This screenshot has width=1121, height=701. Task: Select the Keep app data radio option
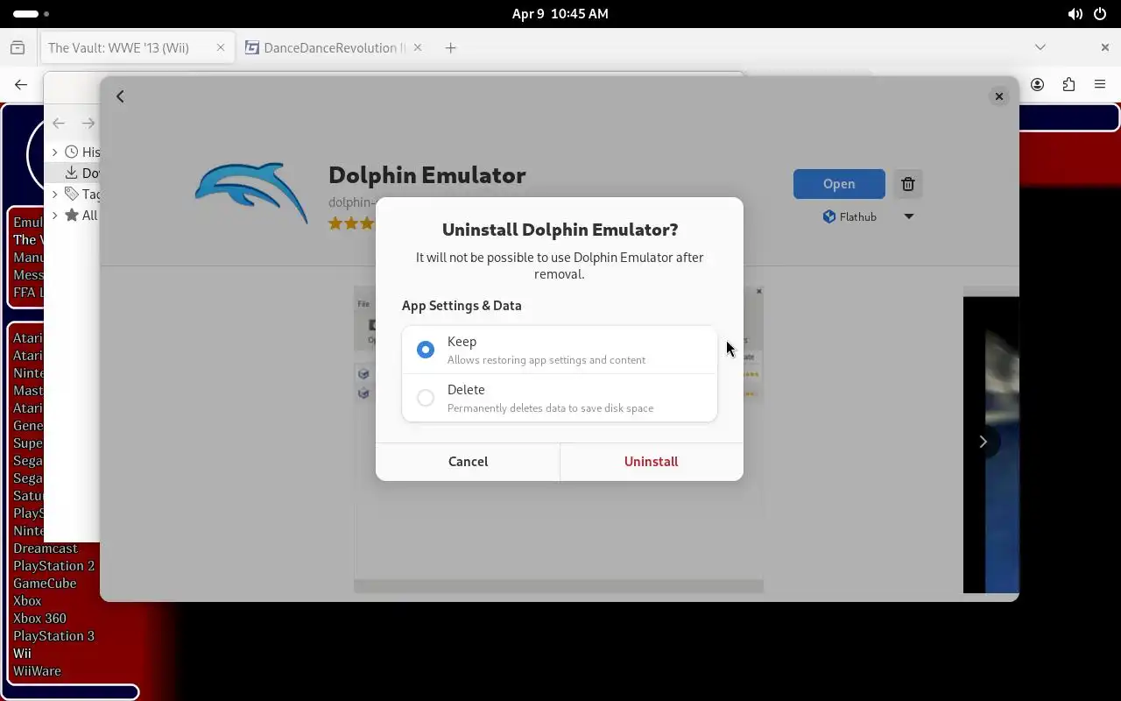pyautogui.click(x=560, y=350)
